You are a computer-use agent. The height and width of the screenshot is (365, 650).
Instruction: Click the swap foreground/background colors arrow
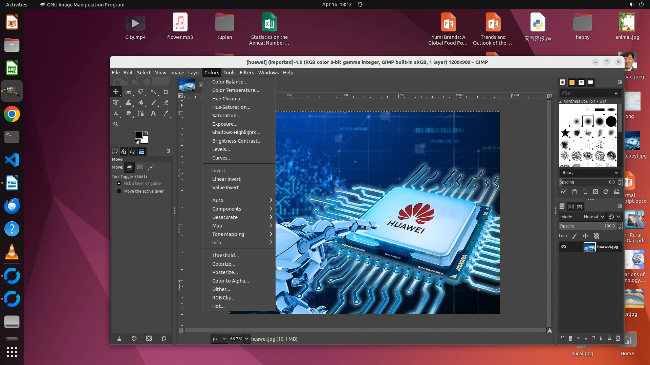(x=146, y=132)
